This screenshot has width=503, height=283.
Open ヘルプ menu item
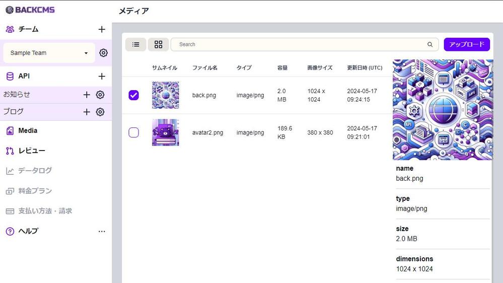28,231
